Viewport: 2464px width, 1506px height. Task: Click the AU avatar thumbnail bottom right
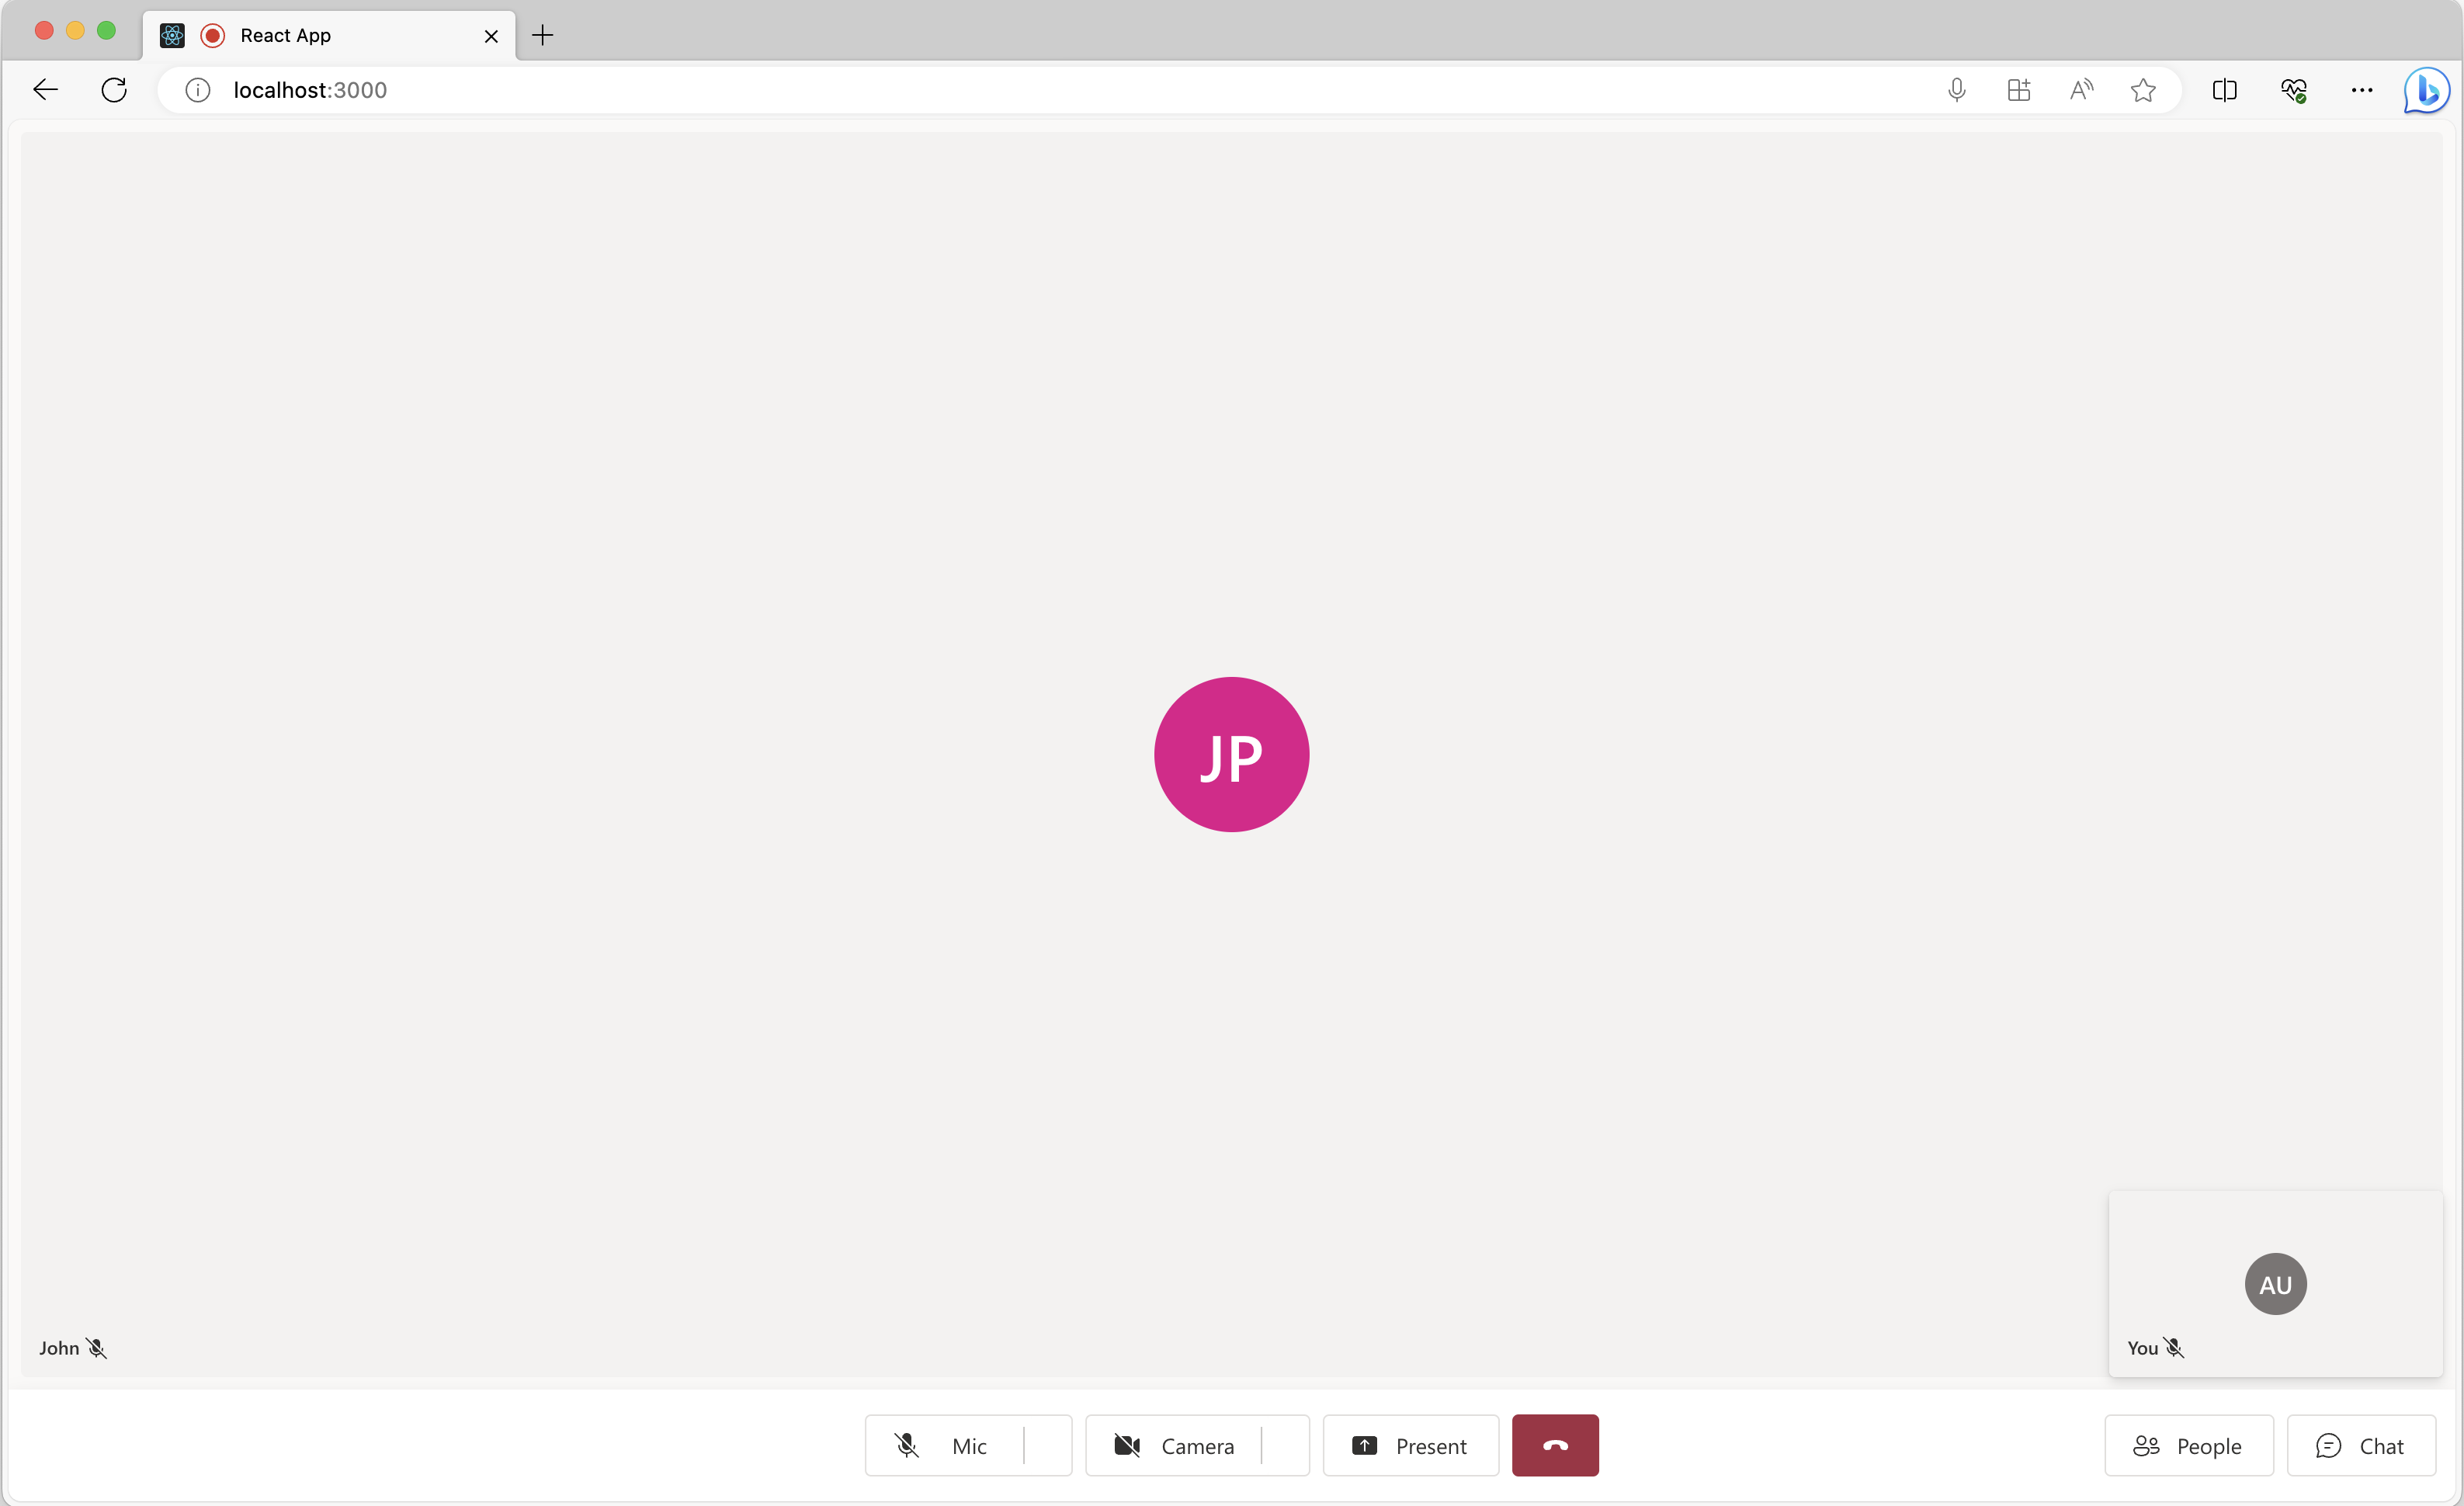(x=2275, y=1282)
